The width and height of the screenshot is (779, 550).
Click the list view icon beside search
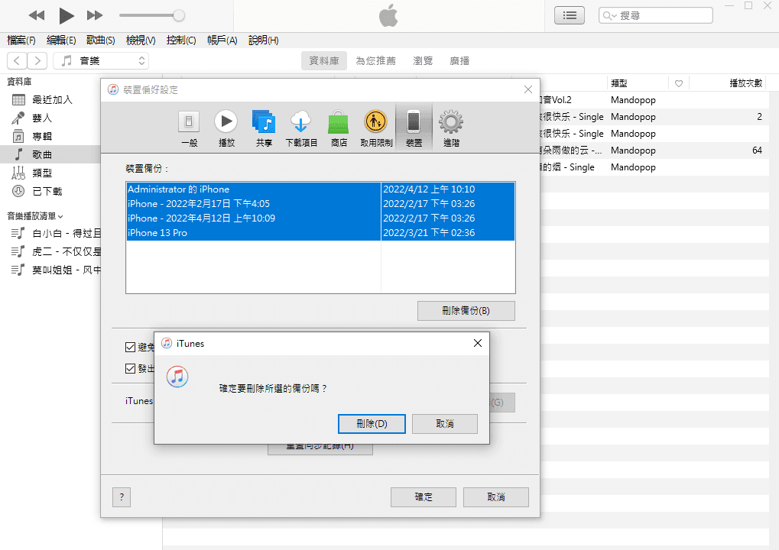(x=570, y=15)
